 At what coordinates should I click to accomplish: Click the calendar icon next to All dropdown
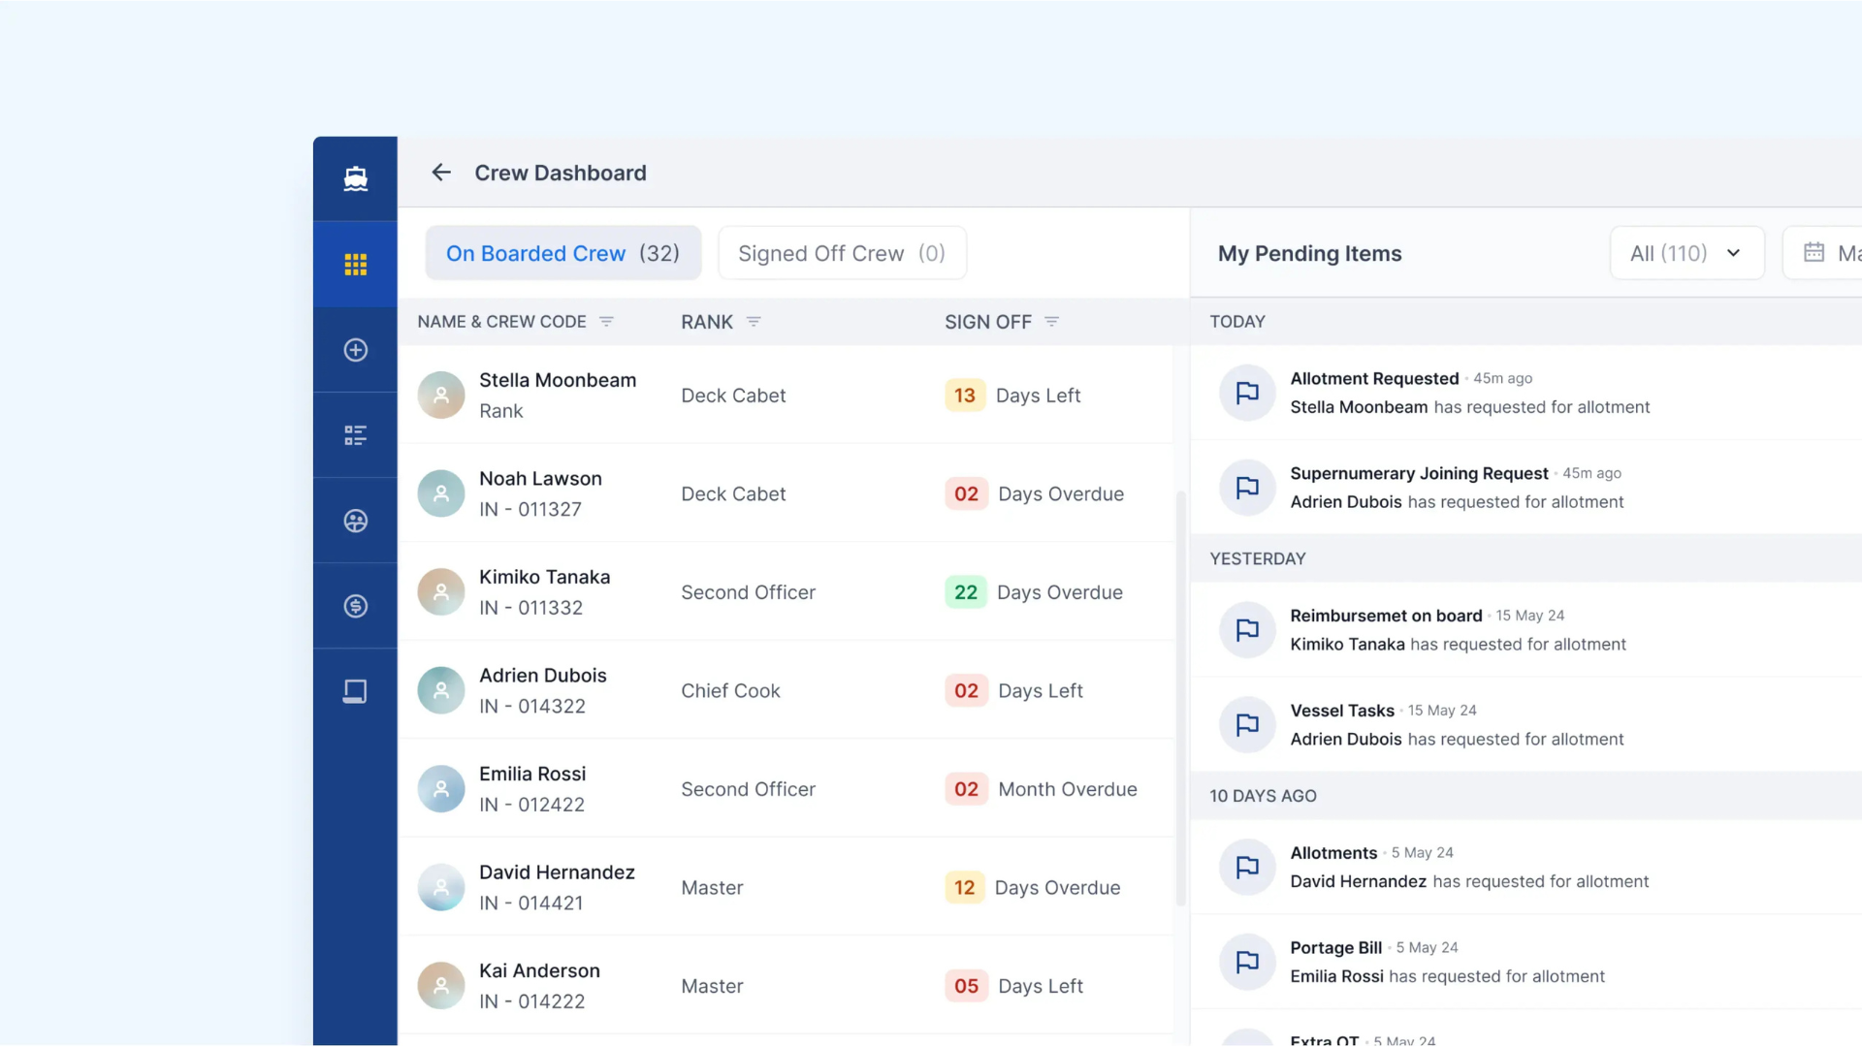click(x=1814, y=253)
